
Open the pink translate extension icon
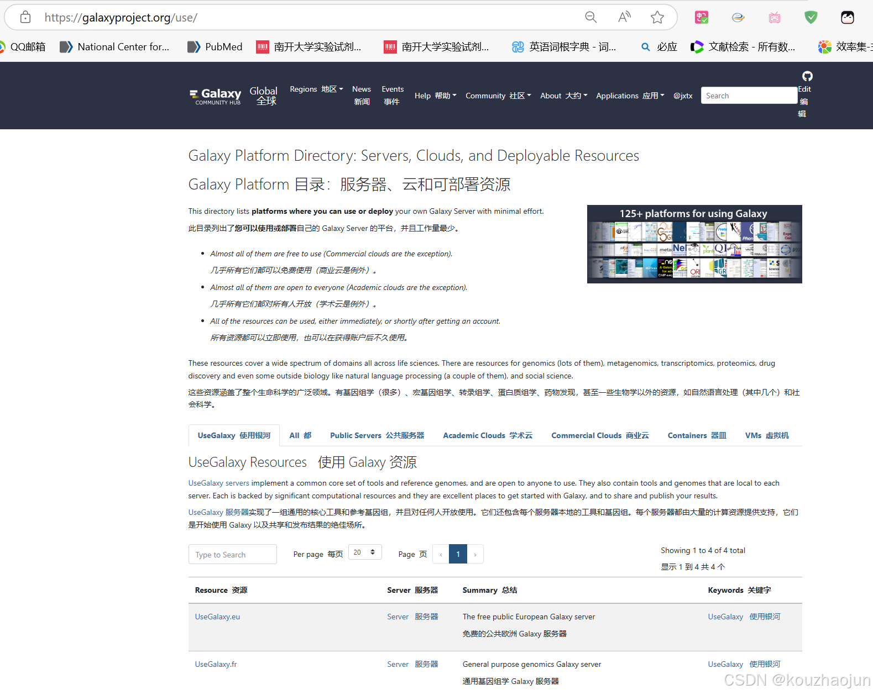coord(702,17)
